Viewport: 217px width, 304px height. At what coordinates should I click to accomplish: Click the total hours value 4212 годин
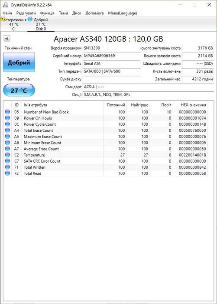click(198, 79)
